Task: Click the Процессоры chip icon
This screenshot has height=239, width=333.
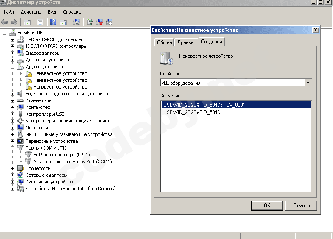Action: (x=20, y=168)
